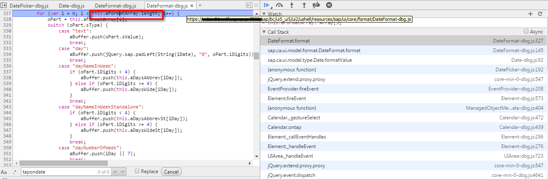548x179 pixels.
Task: Select the Element.fireEvent frame
Action: (x=404, y=98)
